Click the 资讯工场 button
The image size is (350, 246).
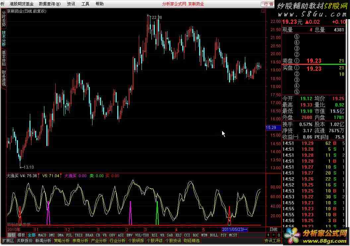coord(272,241)
